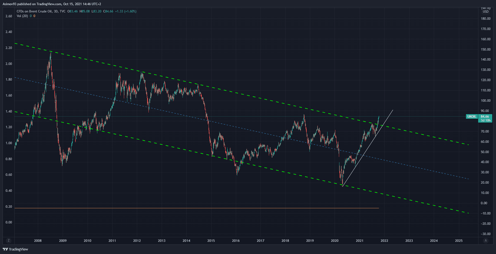Open the USD currency selector on price axis
This screenshot has width=496, height=254.
click(x=486, y=12)
